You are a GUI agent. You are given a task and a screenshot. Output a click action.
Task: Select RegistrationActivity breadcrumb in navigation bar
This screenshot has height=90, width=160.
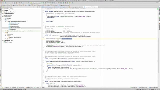[64, 5]
